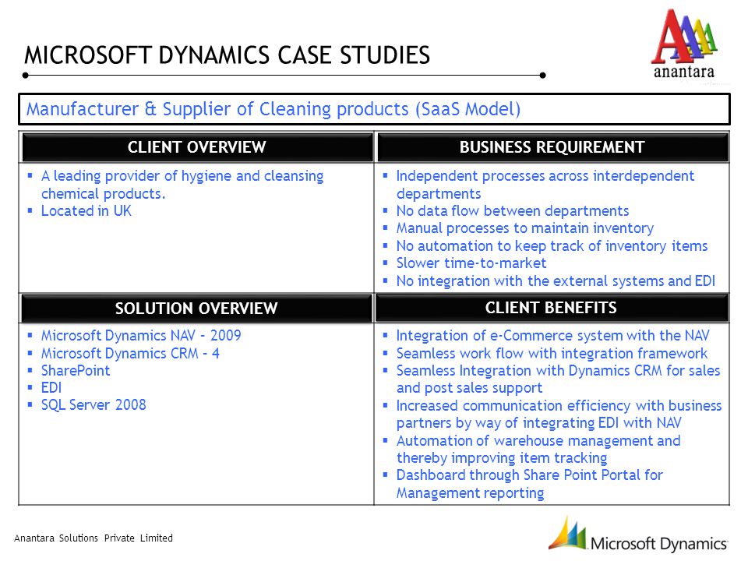Click 'Automation of warehouse management and' line
The image size is (748, 561).
point(538,441)
